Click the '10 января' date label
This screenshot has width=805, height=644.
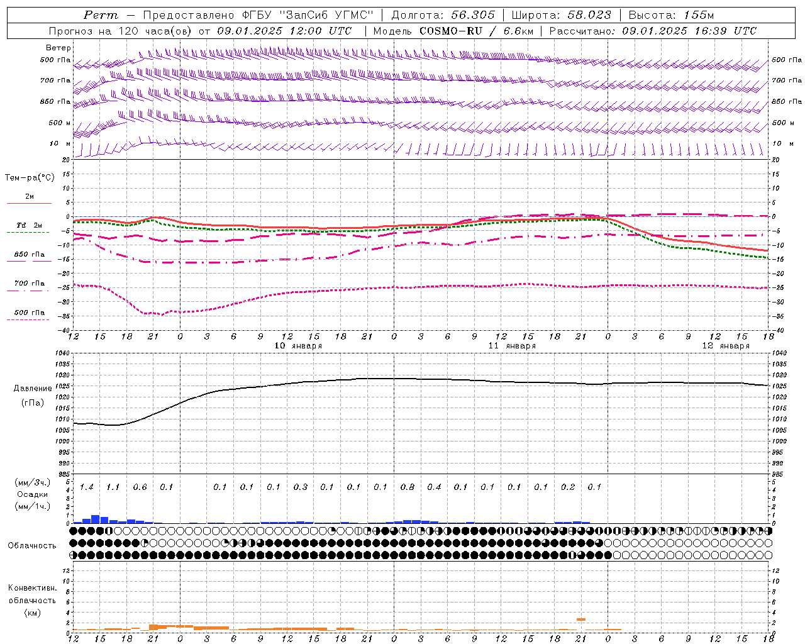(298, 346)
